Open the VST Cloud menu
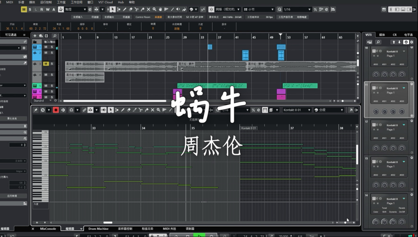This screenshot has height=237, width=418. pos(105,2)
